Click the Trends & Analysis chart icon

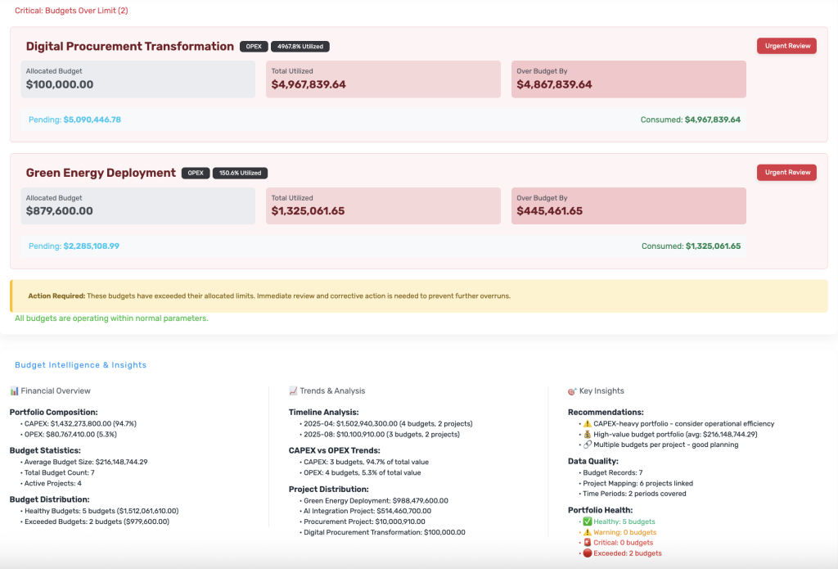(293, 391)
